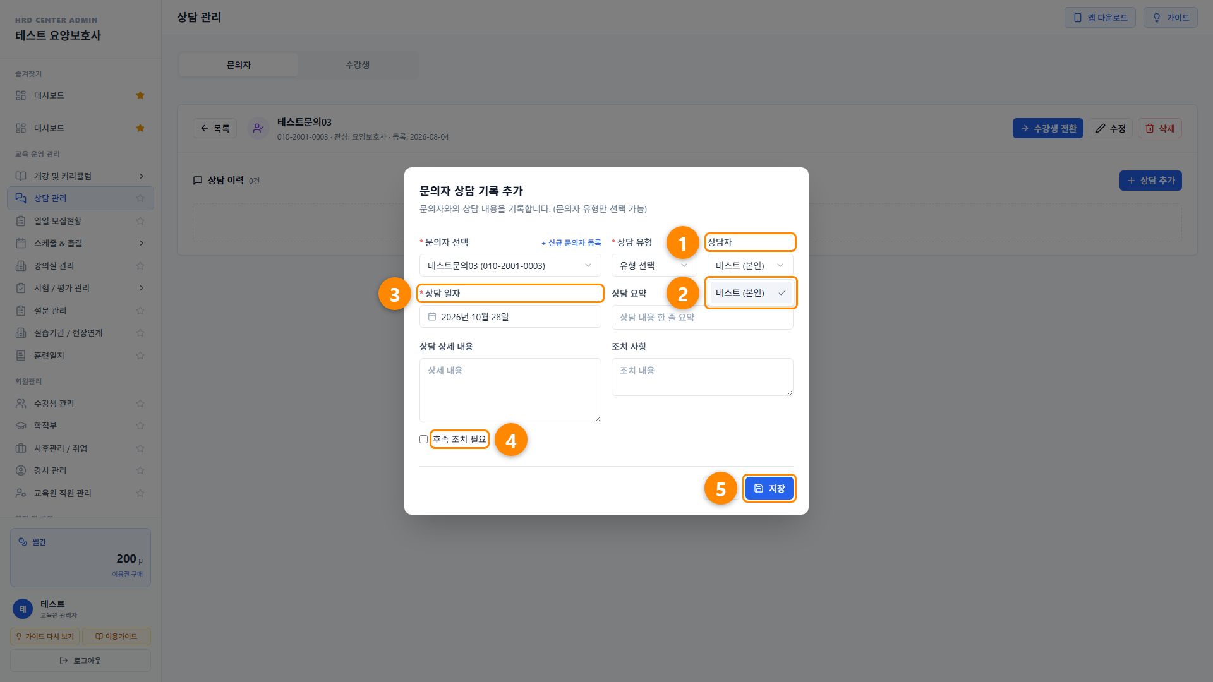
Task: Expand the 스케줄 & 출결 menu
Action: [x=80, y=243]
